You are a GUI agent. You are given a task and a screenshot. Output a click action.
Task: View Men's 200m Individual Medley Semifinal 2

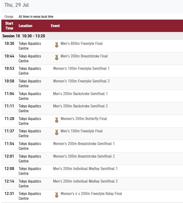pos(85,181)
